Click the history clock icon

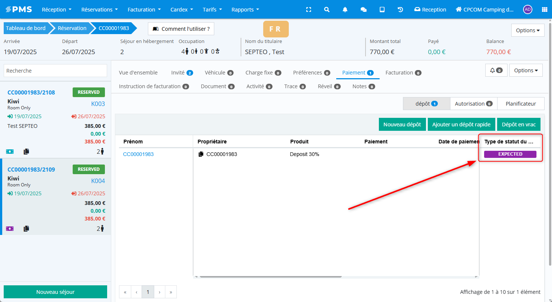400,10
